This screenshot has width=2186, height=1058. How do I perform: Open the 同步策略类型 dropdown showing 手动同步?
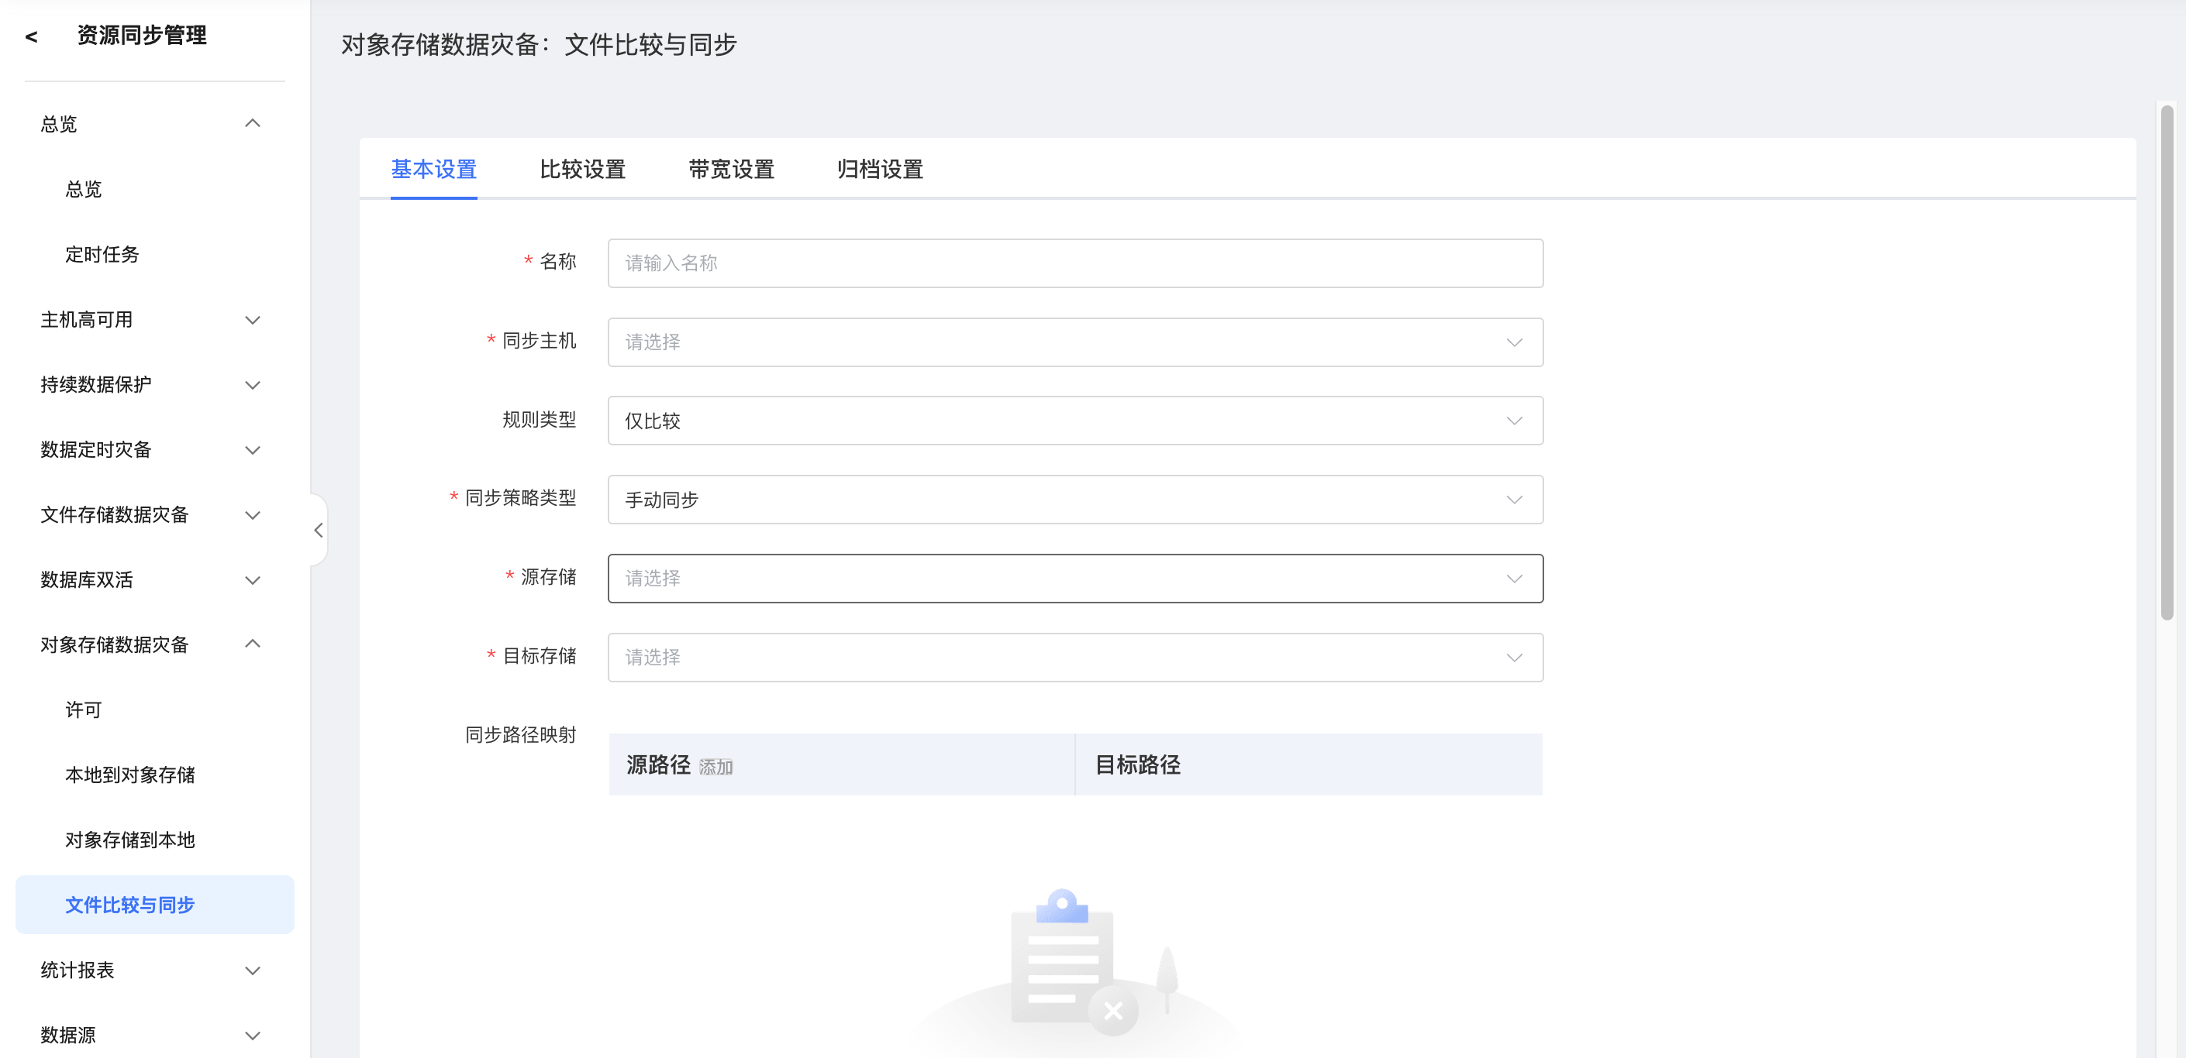coord(1074,500)
